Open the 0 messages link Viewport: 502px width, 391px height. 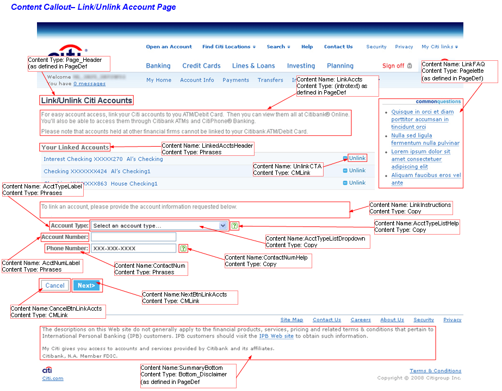pos(89,84)
